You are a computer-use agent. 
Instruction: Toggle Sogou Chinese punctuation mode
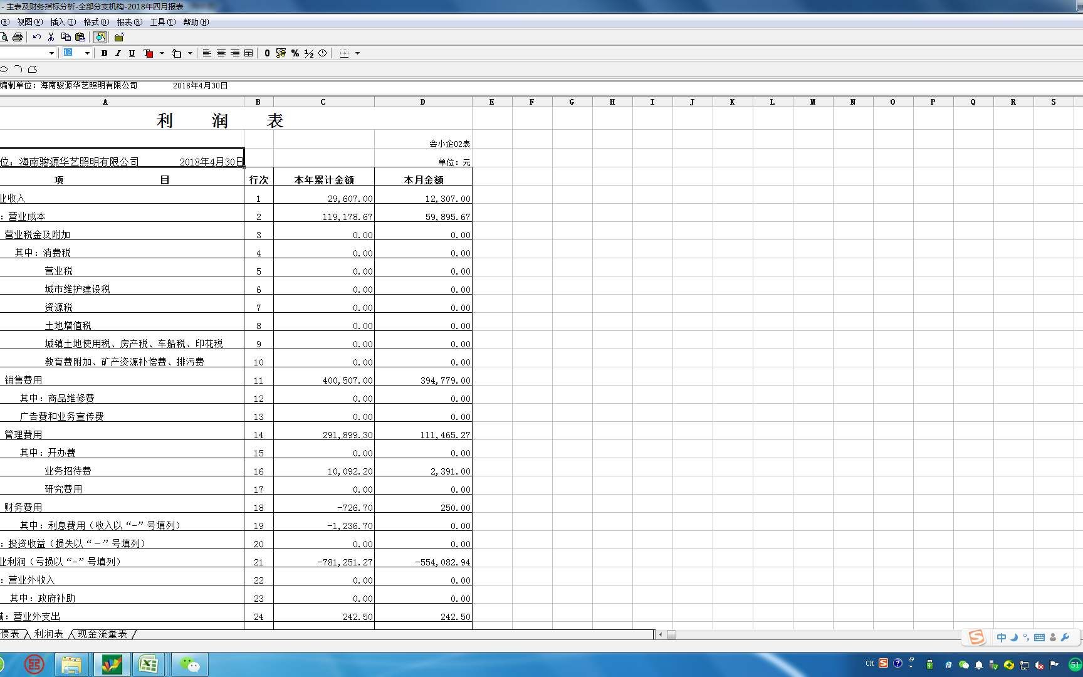(1026, 638)
